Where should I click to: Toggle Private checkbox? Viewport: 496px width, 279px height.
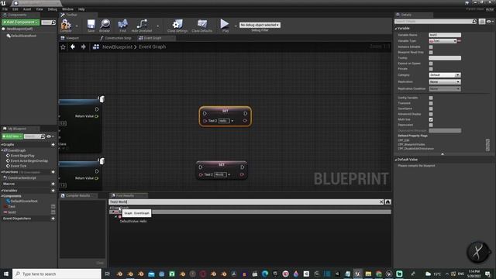[431, 69]
